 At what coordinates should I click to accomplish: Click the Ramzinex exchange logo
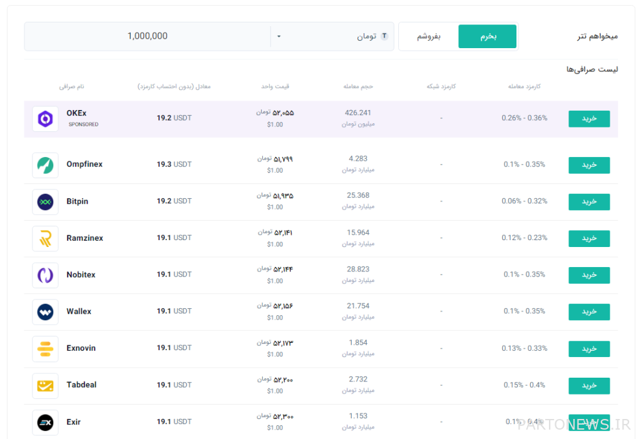(x=45, y=238)
